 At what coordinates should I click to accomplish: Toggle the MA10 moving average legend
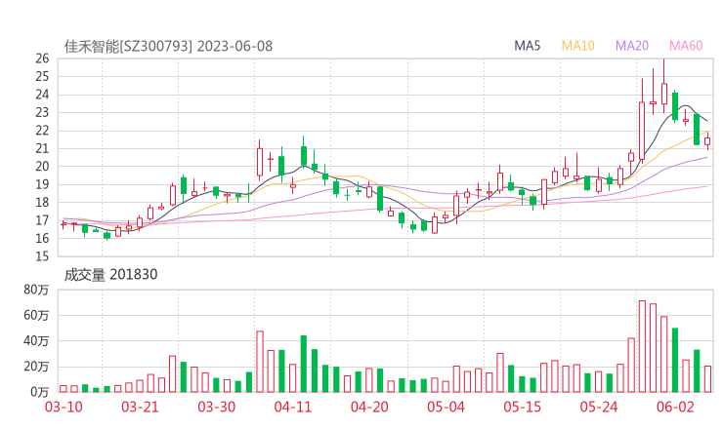tap(578, 46)
